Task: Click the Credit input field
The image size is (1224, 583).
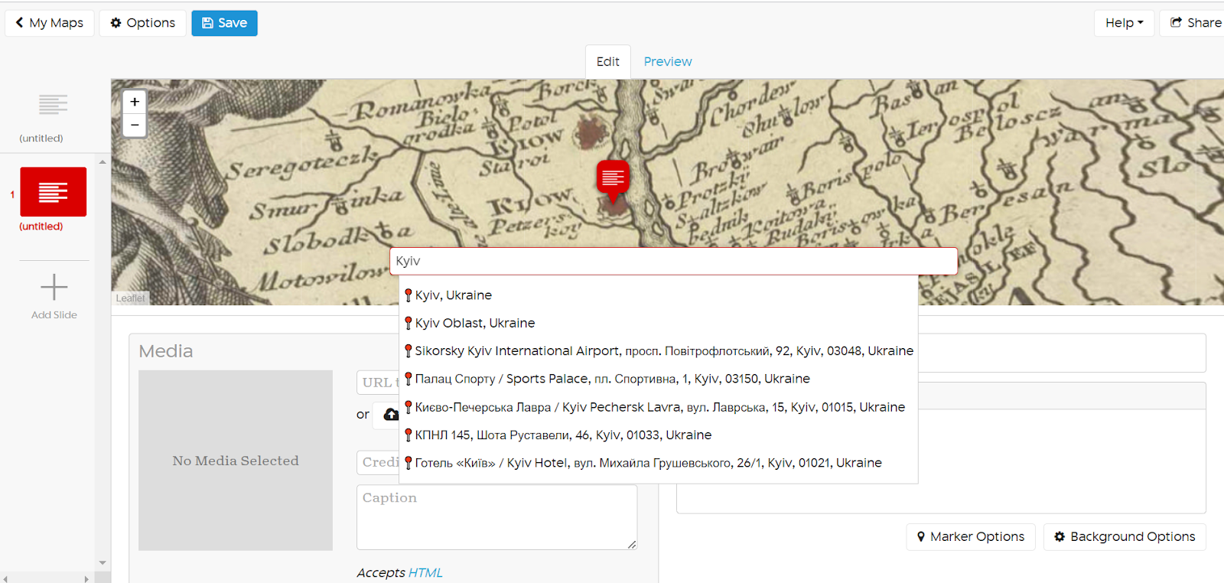Action: 378,462
